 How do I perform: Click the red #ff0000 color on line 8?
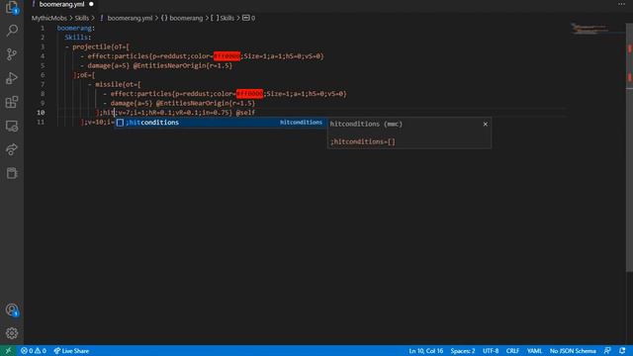249,94
